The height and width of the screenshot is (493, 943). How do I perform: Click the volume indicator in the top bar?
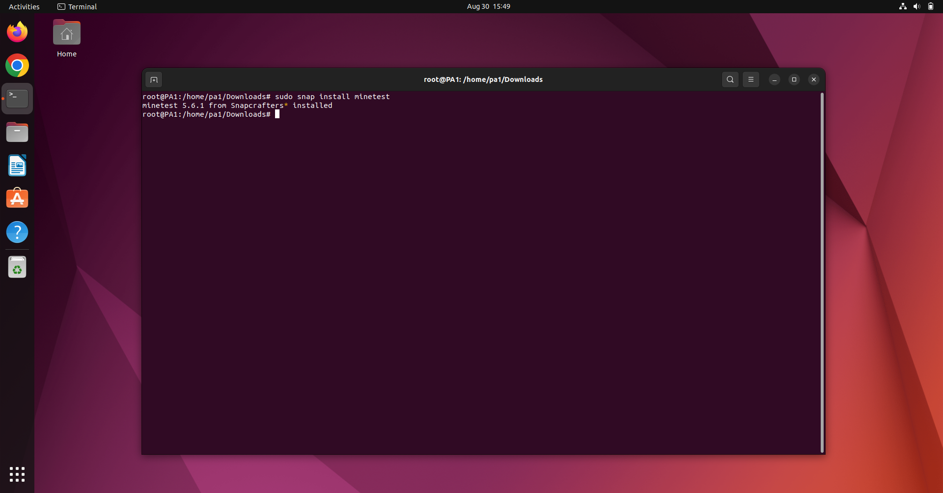[916, 6]
